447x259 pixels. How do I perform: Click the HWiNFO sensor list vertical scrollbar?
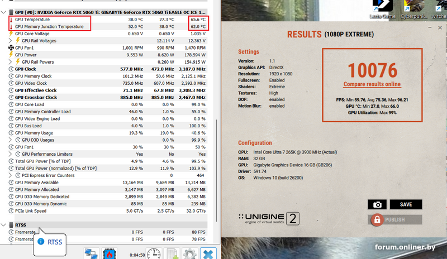pyautogui.click(x=216, y=170)
